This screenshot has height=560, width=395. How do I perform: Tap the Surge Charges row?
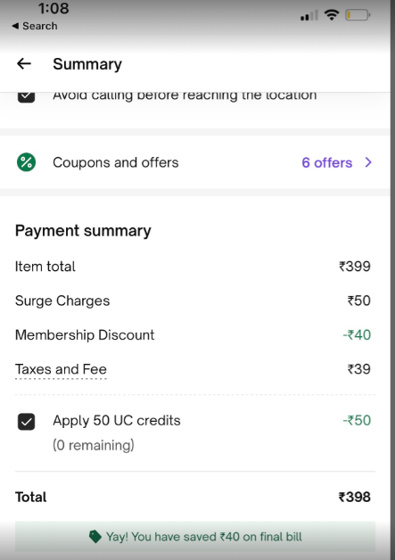tap(193, 301)
